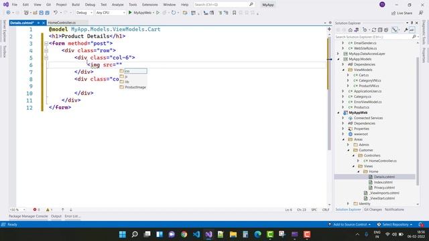
Task: Open File Explorer from the taskbar
Action: (233, 234)
